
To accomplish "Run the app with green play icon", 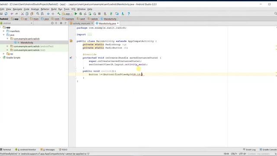I will pyautogui.click(x=76, y=13).
